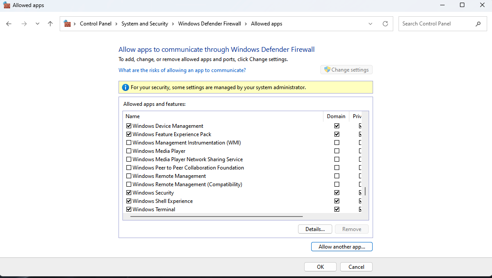Click inside the Search Control Panel field
The image size is (492, 278).
point(439,23)
